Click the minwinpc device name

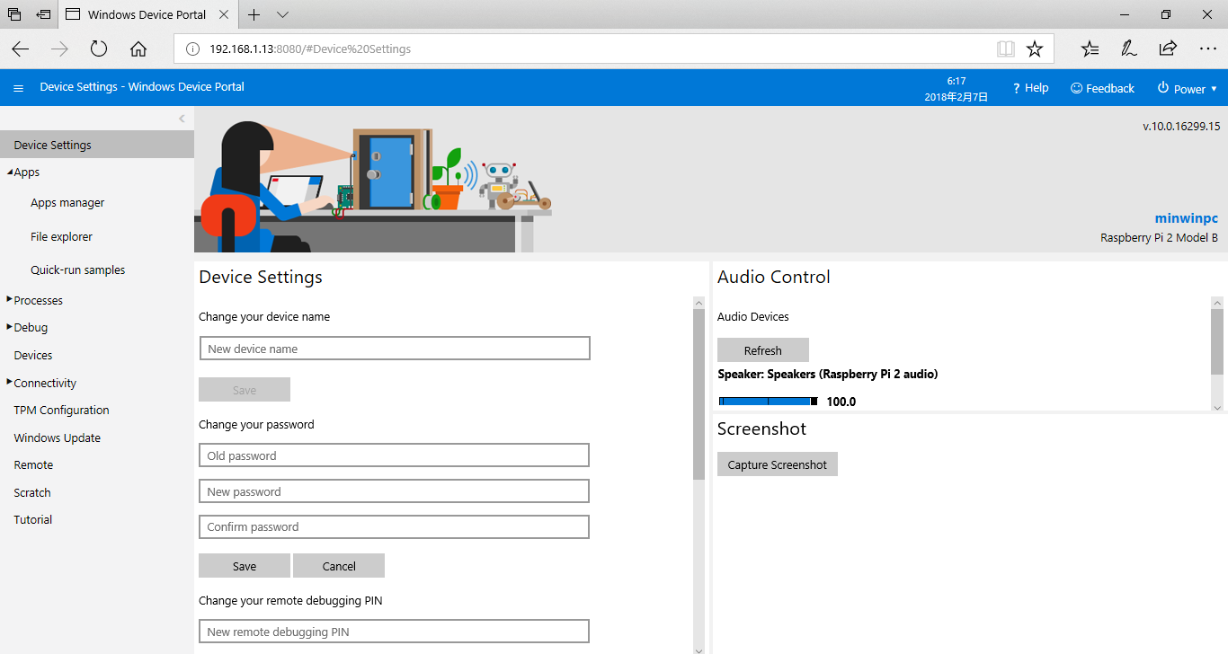[1187, 218]
